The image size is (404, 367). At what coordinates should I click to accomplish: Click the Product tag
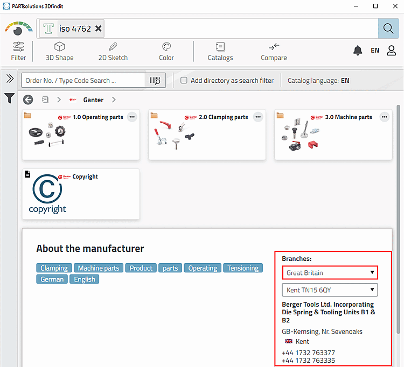[x=141, y=268]
